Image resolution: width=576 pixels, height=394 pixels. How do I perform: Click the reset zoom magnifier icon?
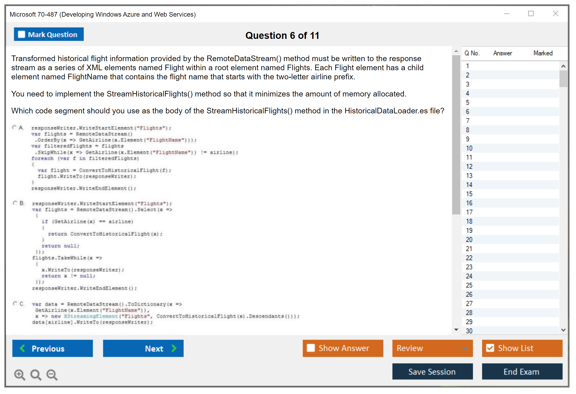tap(36, 374)
